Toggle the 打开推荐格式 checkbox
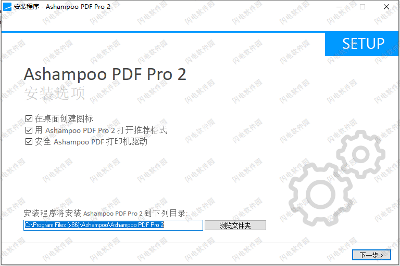This screenshot has width=400, height=266. [x=29, y=130]
